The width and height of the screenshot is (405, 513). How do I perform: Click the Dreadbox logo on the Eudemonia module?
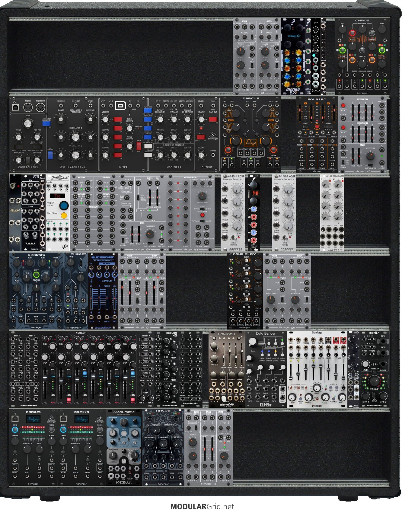point(103,327)
